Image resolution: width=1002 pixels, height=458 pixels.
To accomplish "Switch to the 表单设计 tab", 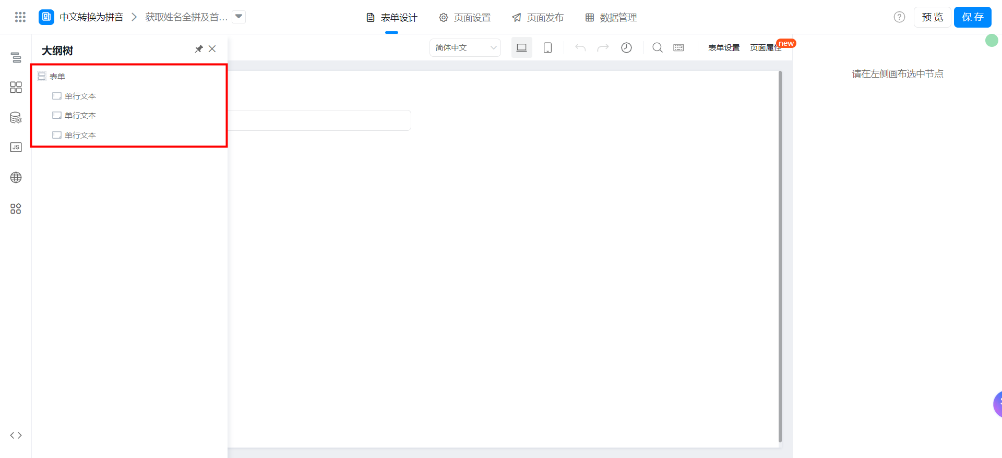I will pyautogui.click(x=391, y=18).
